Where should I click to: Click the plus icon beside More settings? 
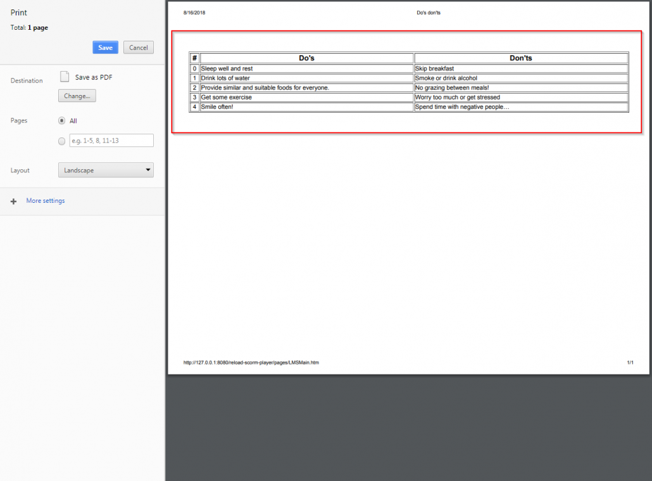[x=13, y=201]
